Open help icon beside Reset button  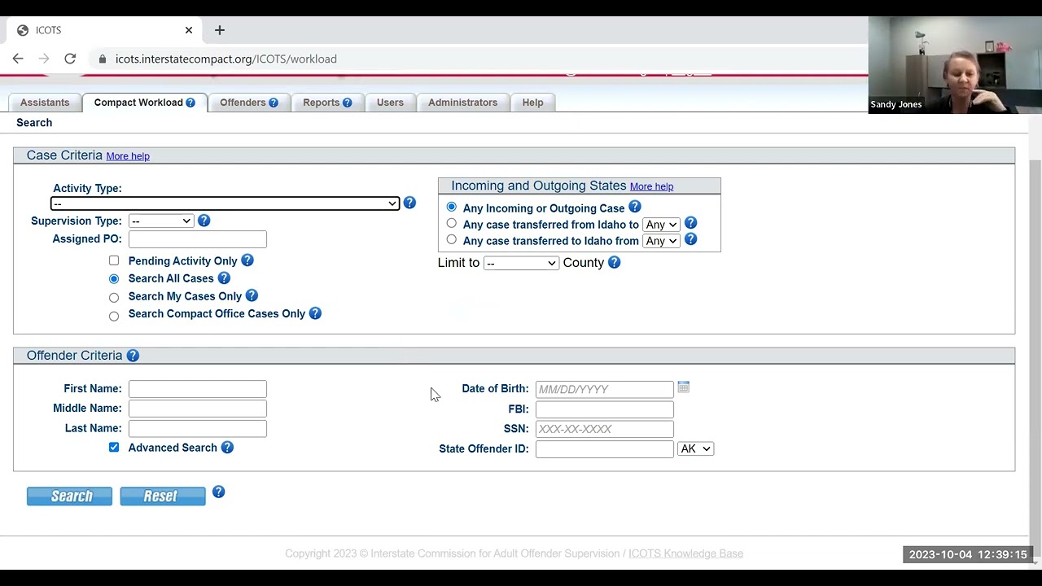(x=218, y=492)
